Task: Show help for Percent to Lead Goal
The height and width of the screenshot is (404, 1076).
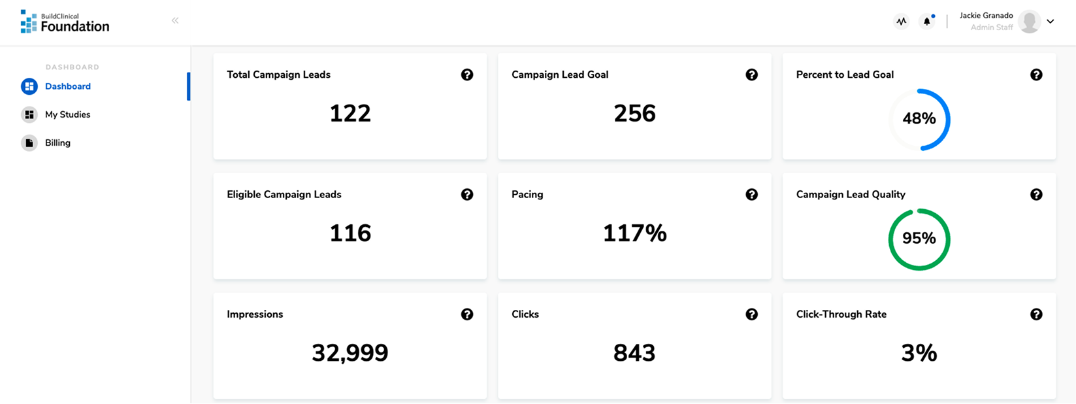Action: pyautogui.click(x=1036, y=75)
